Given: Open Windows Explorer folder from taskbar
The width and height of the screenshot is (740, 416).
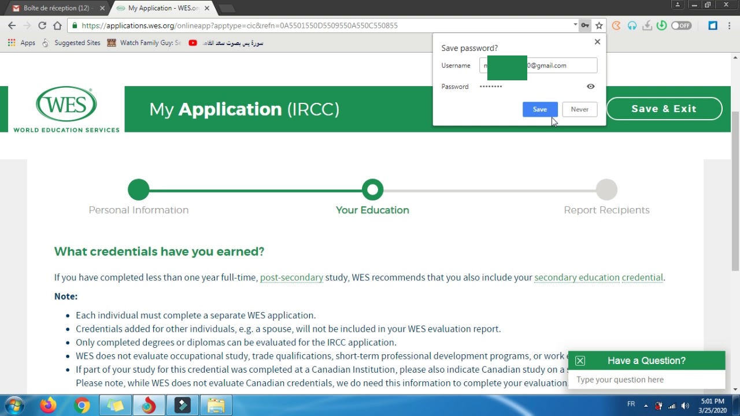Looking at the screenshot, I should click(x=216, y=406).
